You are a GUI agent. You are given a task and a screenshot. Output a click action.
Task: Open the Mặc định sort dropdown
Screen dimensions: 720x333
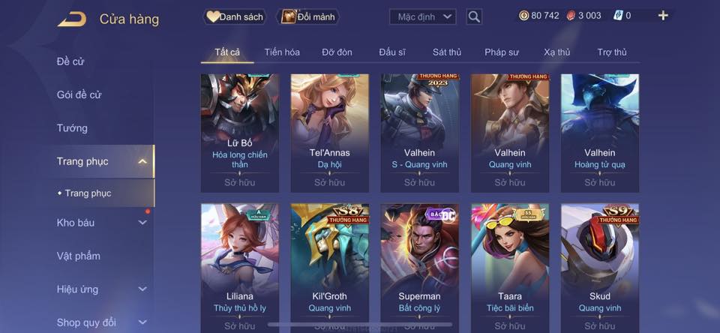click(422, 17)
